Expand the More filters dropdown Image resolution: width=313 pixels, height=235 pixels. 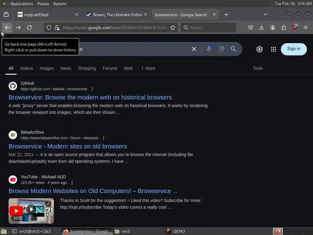coord(148,68)
